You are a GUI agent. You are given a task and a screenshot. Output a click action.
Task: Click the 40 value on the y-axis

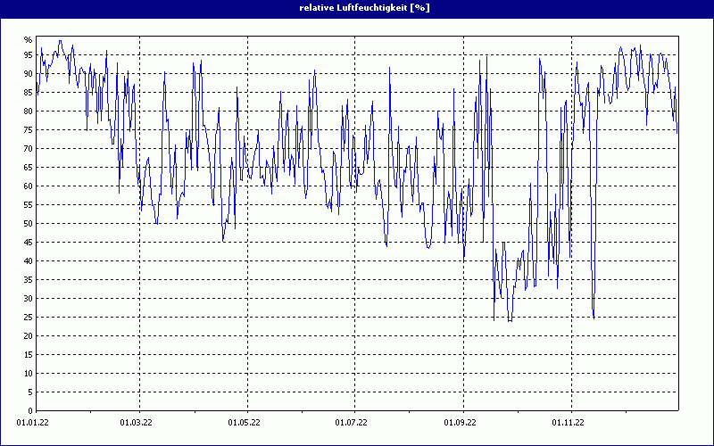pos(27,261)
